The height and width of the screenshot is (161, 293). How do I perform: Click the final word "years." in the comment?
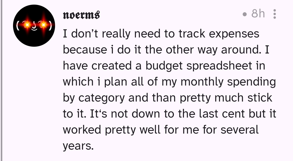pyautogui.click(x=78, y=146)
